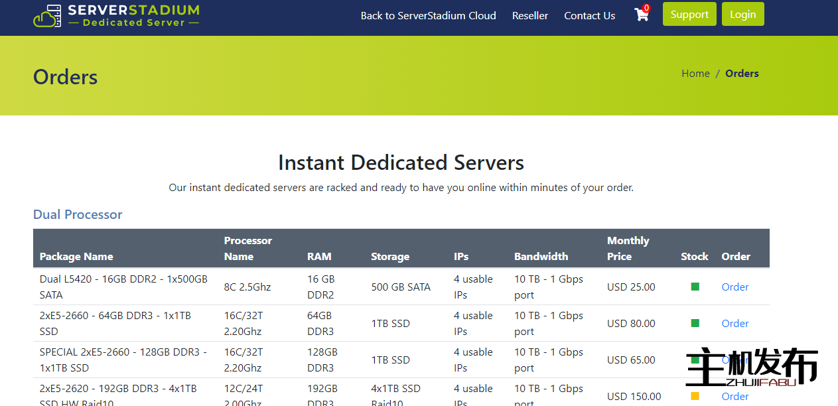The height and width of the screenshot is (406, 838).
Task: Click the Stock column header
Action: pyautogui.click(x=694, y=257)
